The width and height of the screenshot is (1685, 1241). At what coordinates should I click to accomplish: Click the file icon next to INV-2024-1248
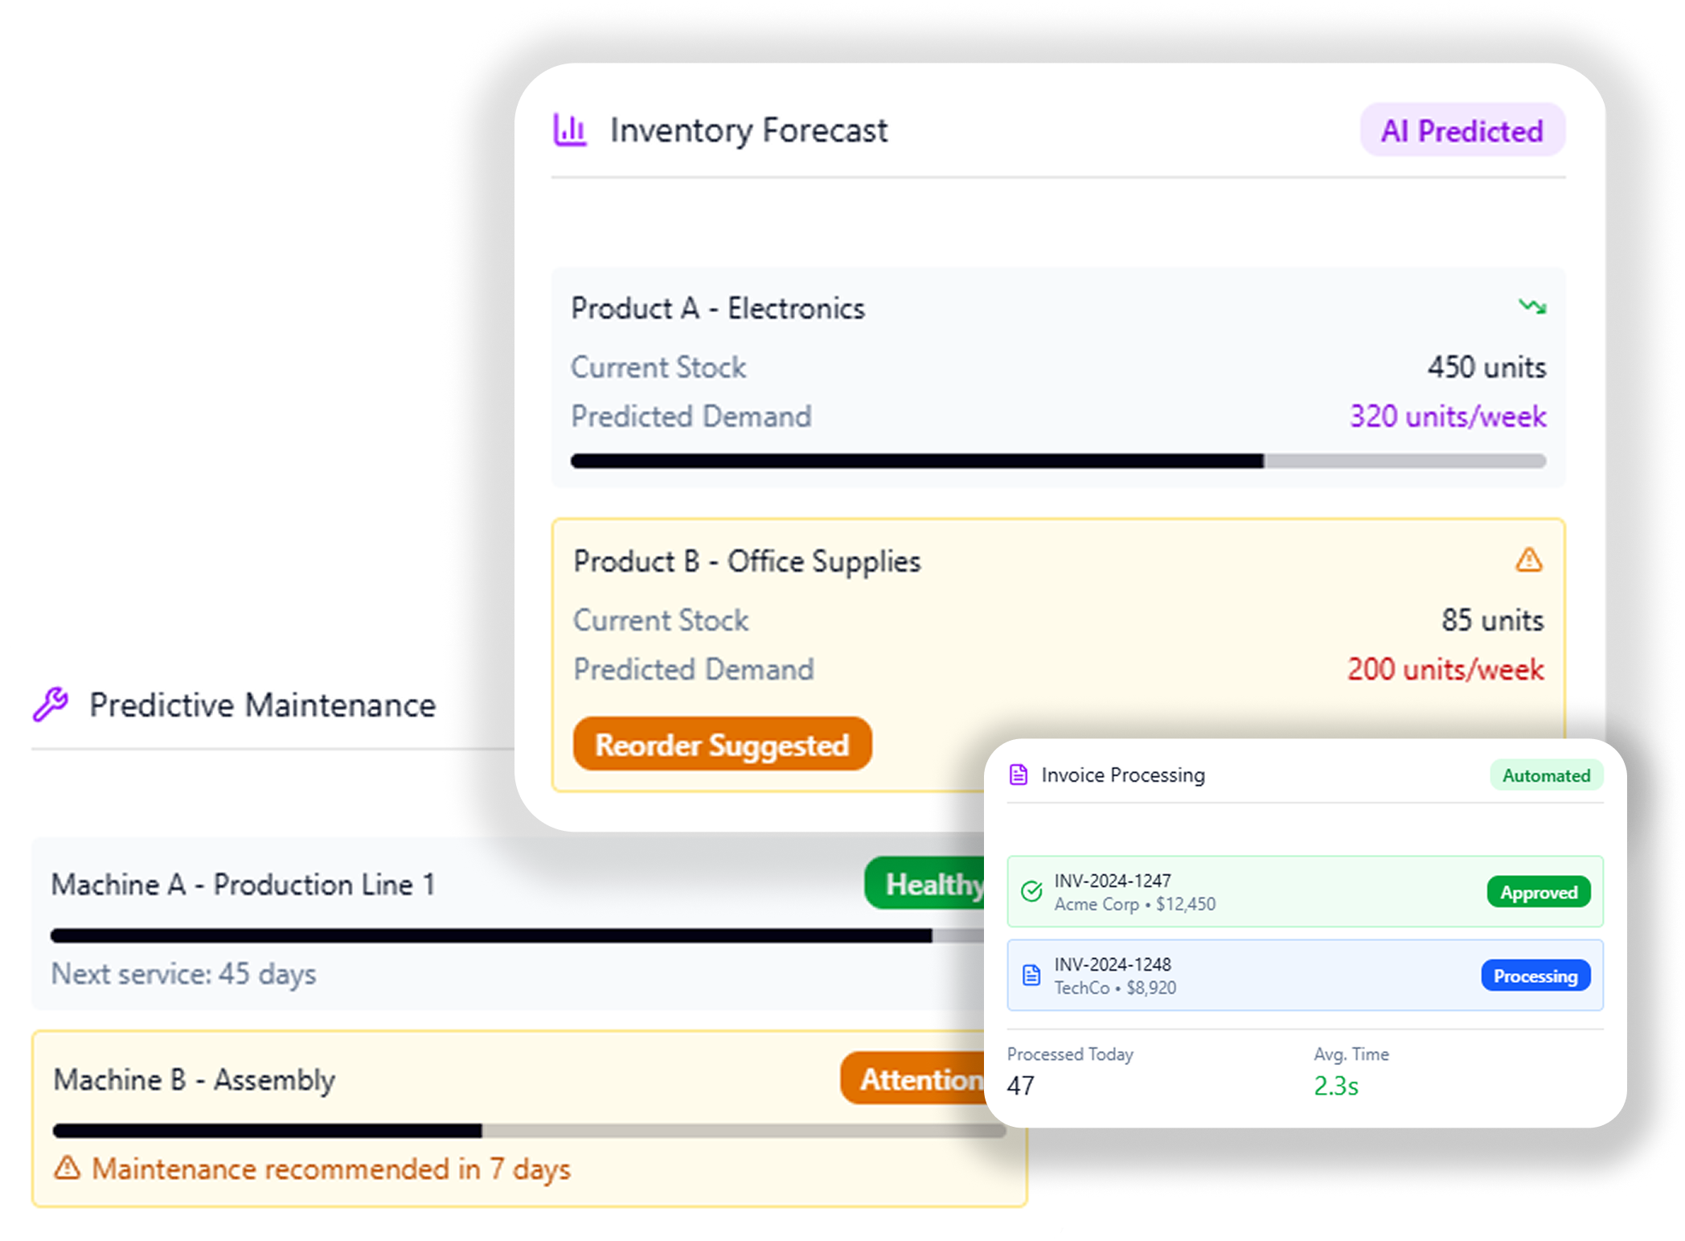(1031, 976)
